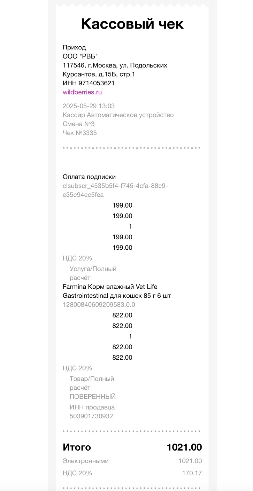Viewport: 253px width, 491px height.
Task: Click the Кассовый чек heading
Action: [132, 24]
